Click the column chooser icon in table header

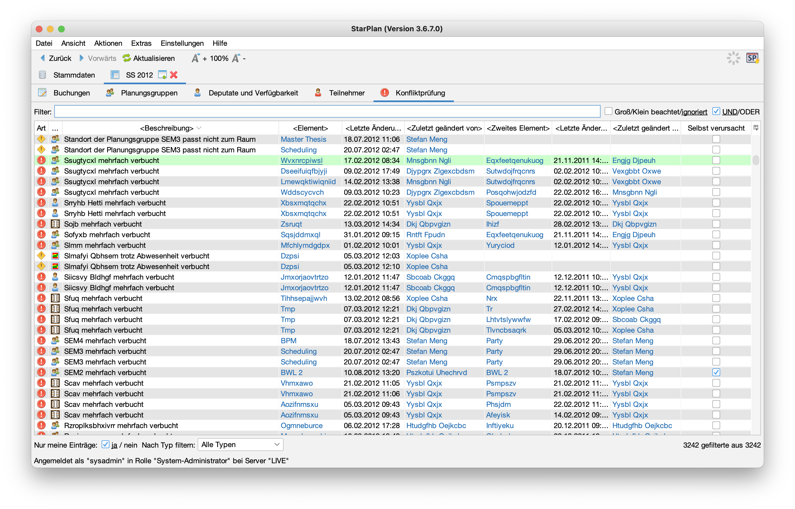point(756,128)
